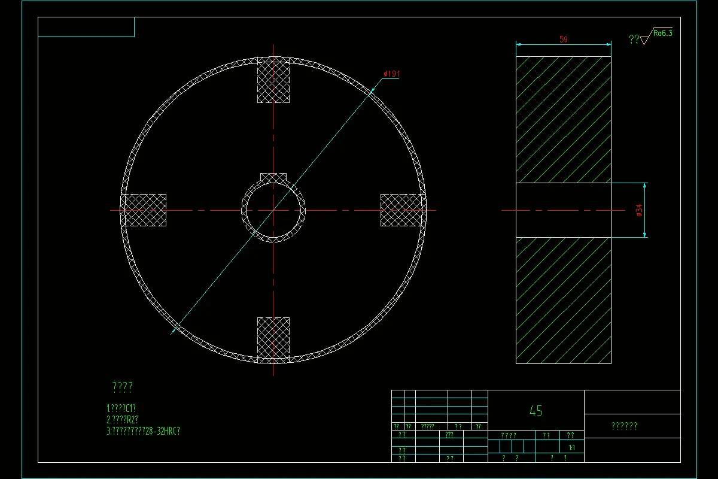Pick the bottom crosshatched rectangle on wheel
The image size is (718, 479).
click(273, 339)
